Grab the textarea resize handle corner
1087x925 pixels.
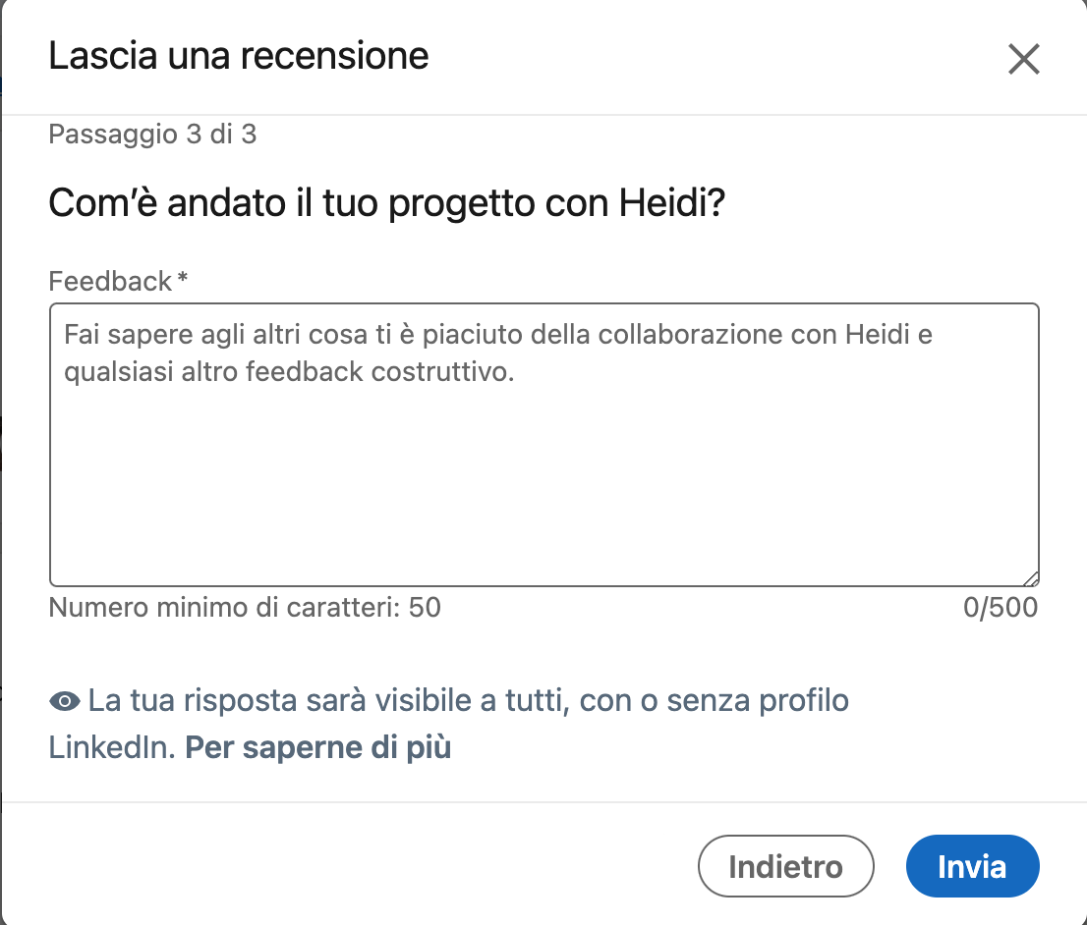tap(1030, 578)
